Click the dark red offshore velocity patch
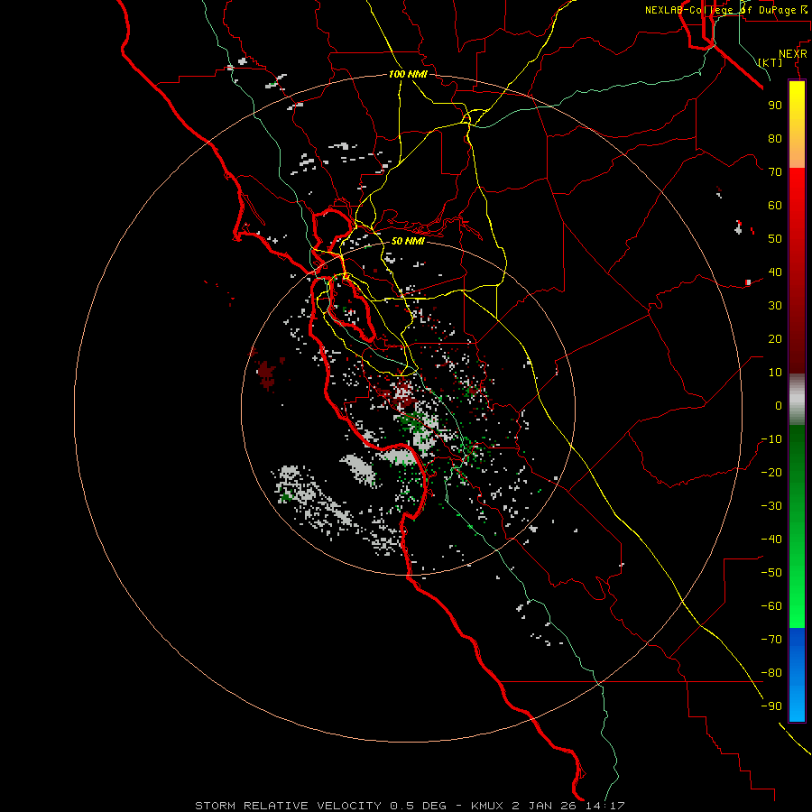The image size is (812, 812). click(x=267, y=374)
